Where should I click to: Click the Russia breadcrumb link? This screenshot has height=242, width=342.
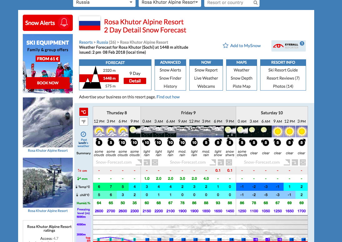102,42
